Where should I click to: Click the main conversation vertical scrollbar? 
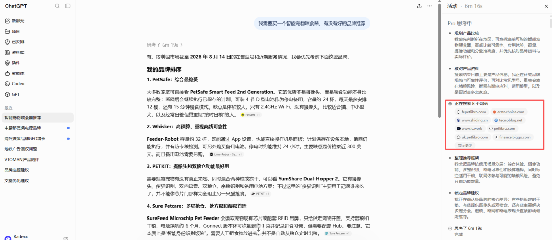(439, 60)
